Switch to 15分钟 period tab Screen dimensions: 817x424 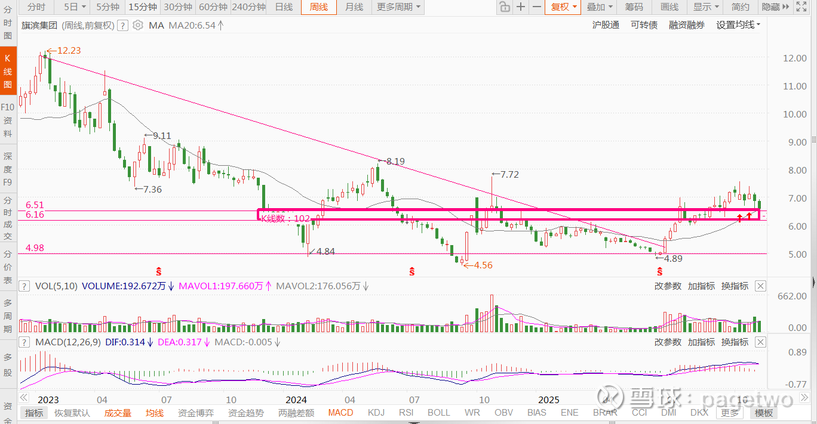click(143, 7)
